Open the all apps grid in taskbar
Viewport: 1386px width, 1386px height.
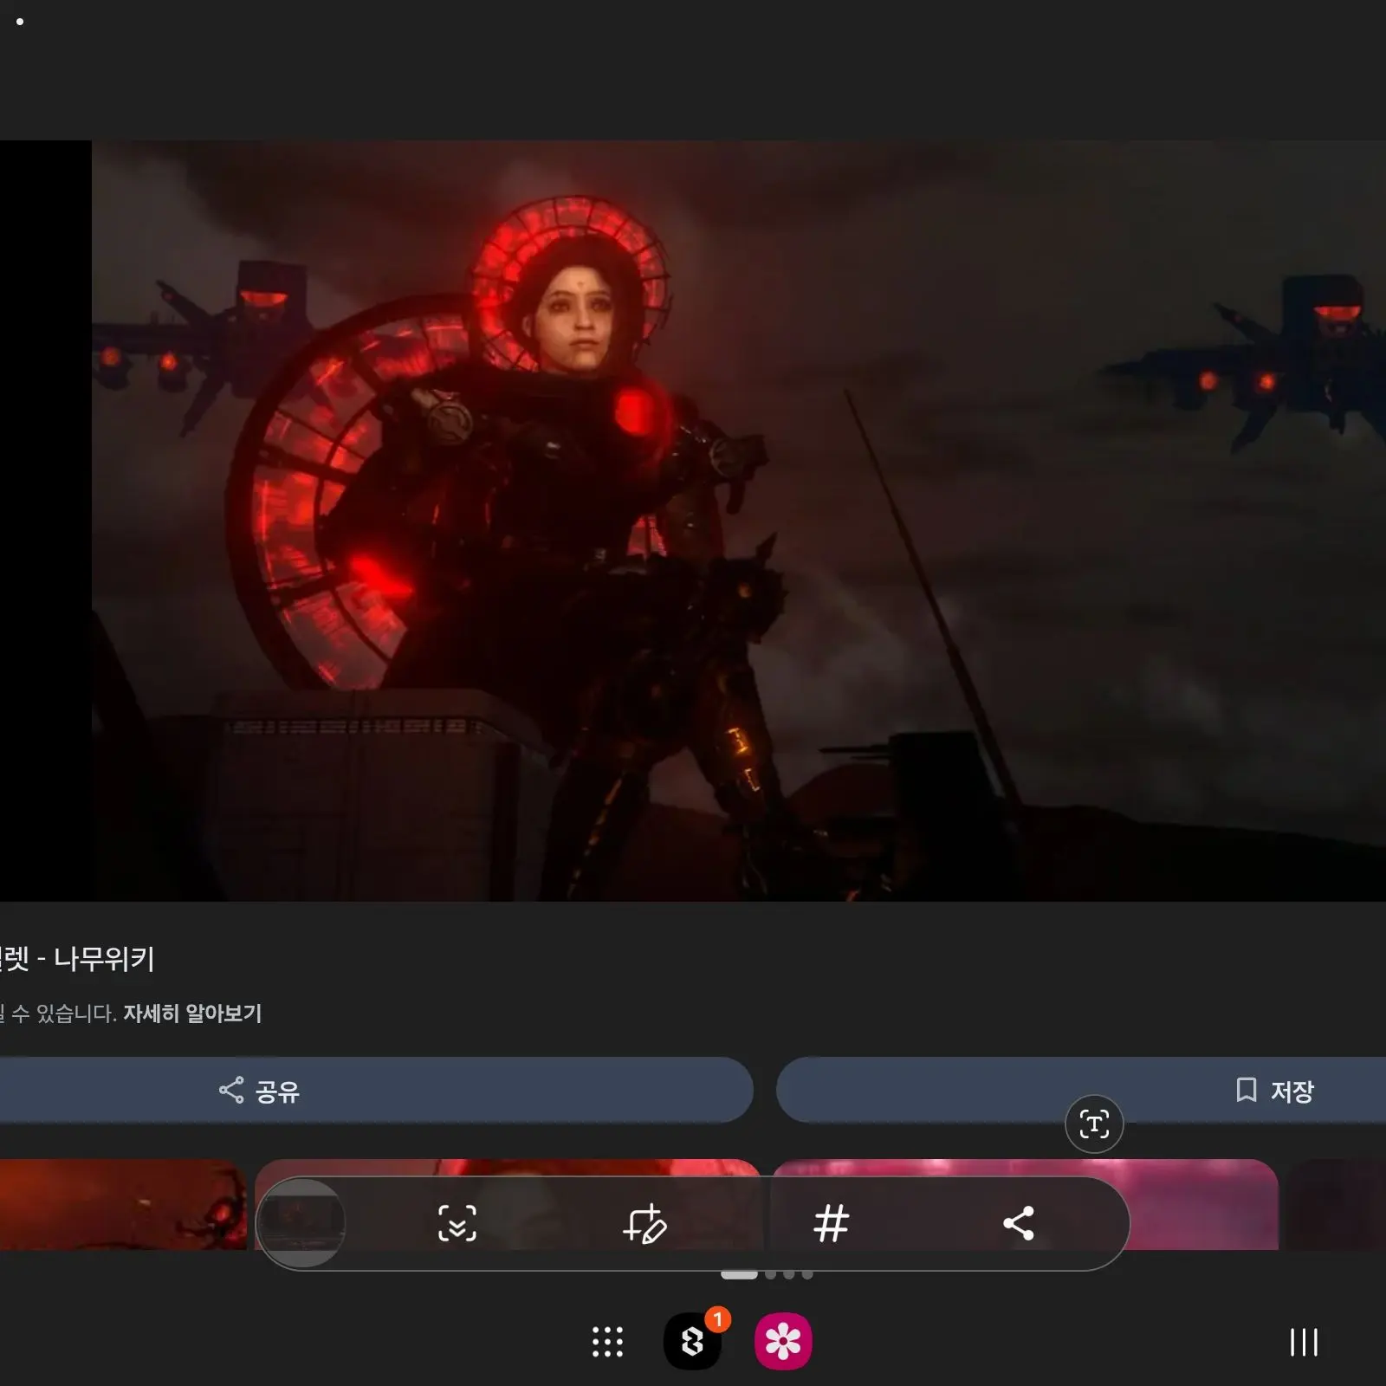pos(607,1342)
